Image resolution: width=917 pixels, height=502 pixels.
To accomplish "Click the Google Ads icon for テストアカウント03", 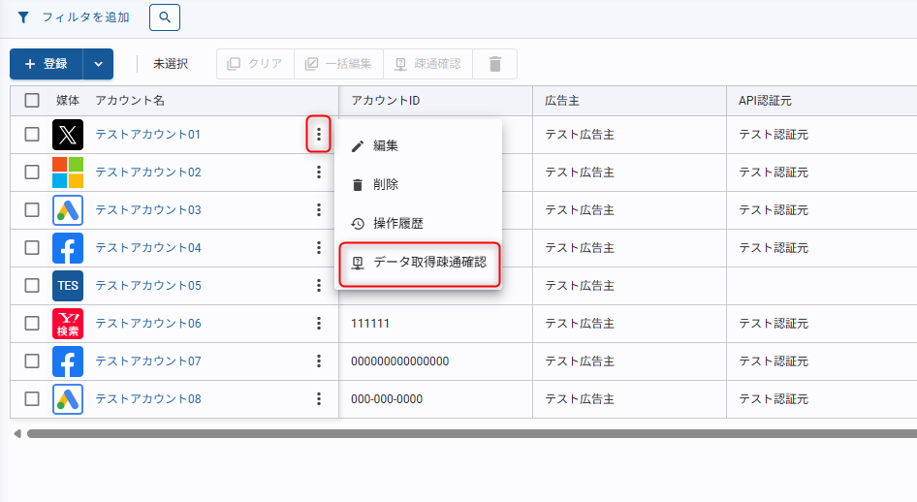I will [x=68, y=210].
